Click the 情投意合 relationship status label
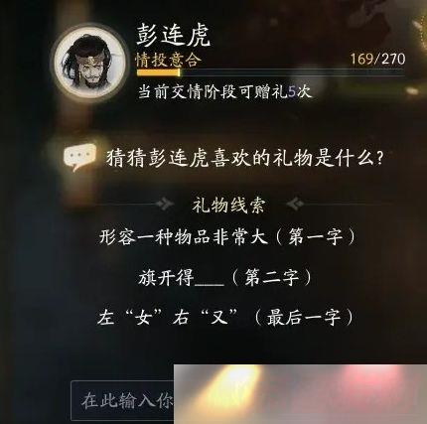This screenshot has width=427, height=424. pyautogui.click(x=169, y=61)
